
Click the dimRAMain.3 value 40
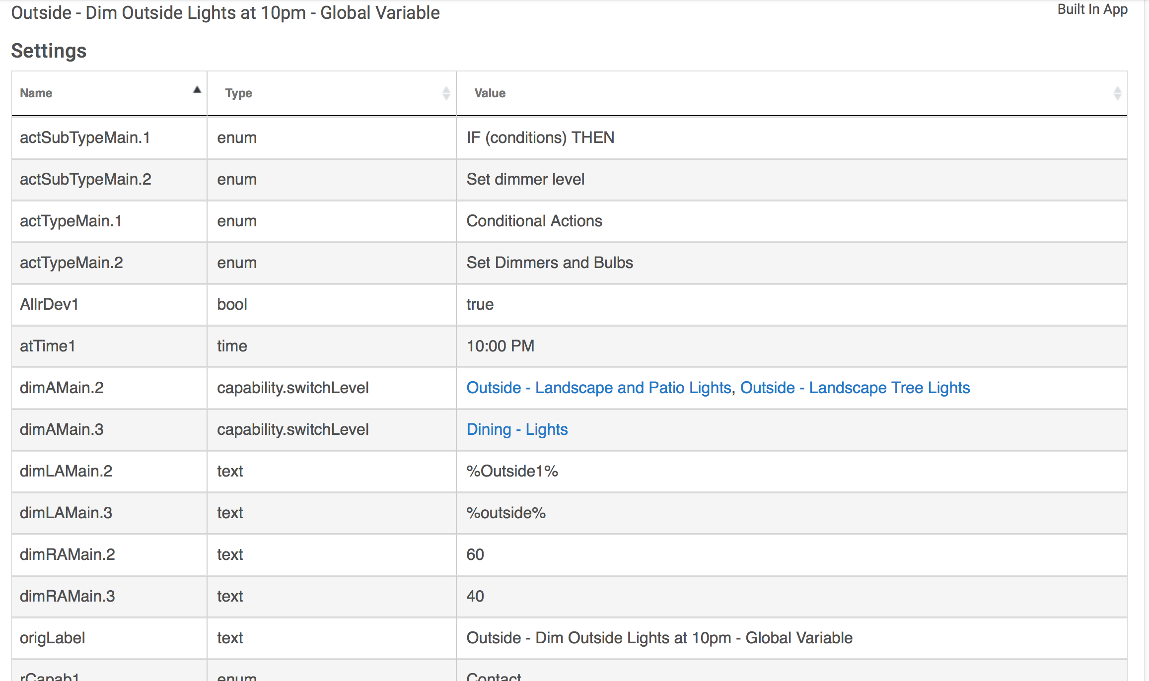[475, 596]
